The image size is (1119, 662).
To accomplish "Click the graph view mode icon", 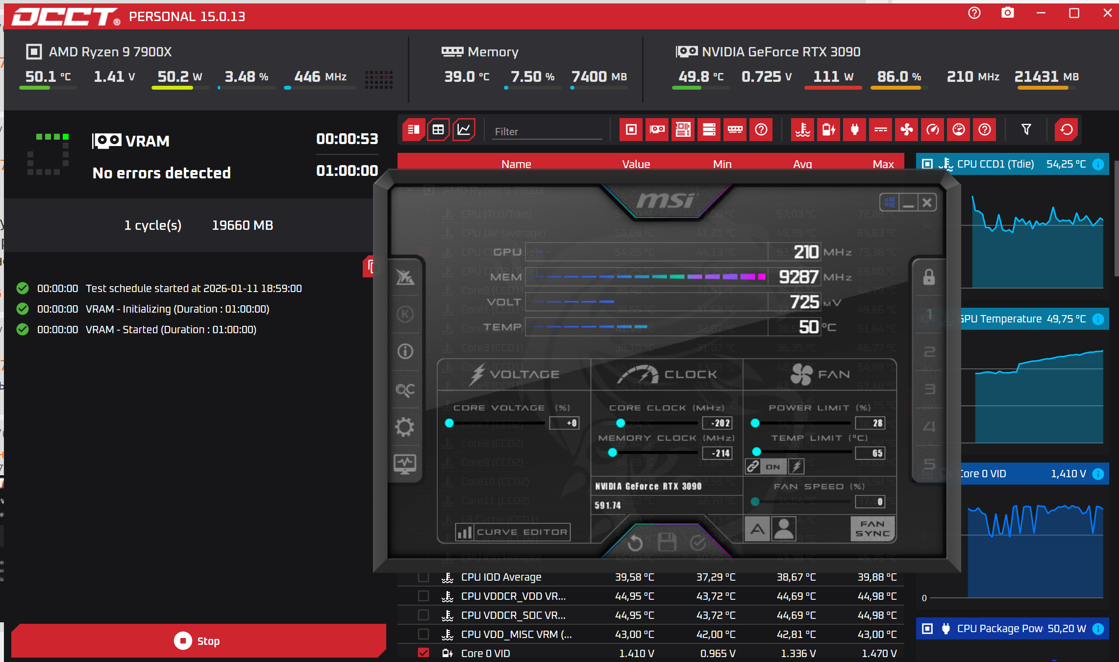I will [463, 130].
